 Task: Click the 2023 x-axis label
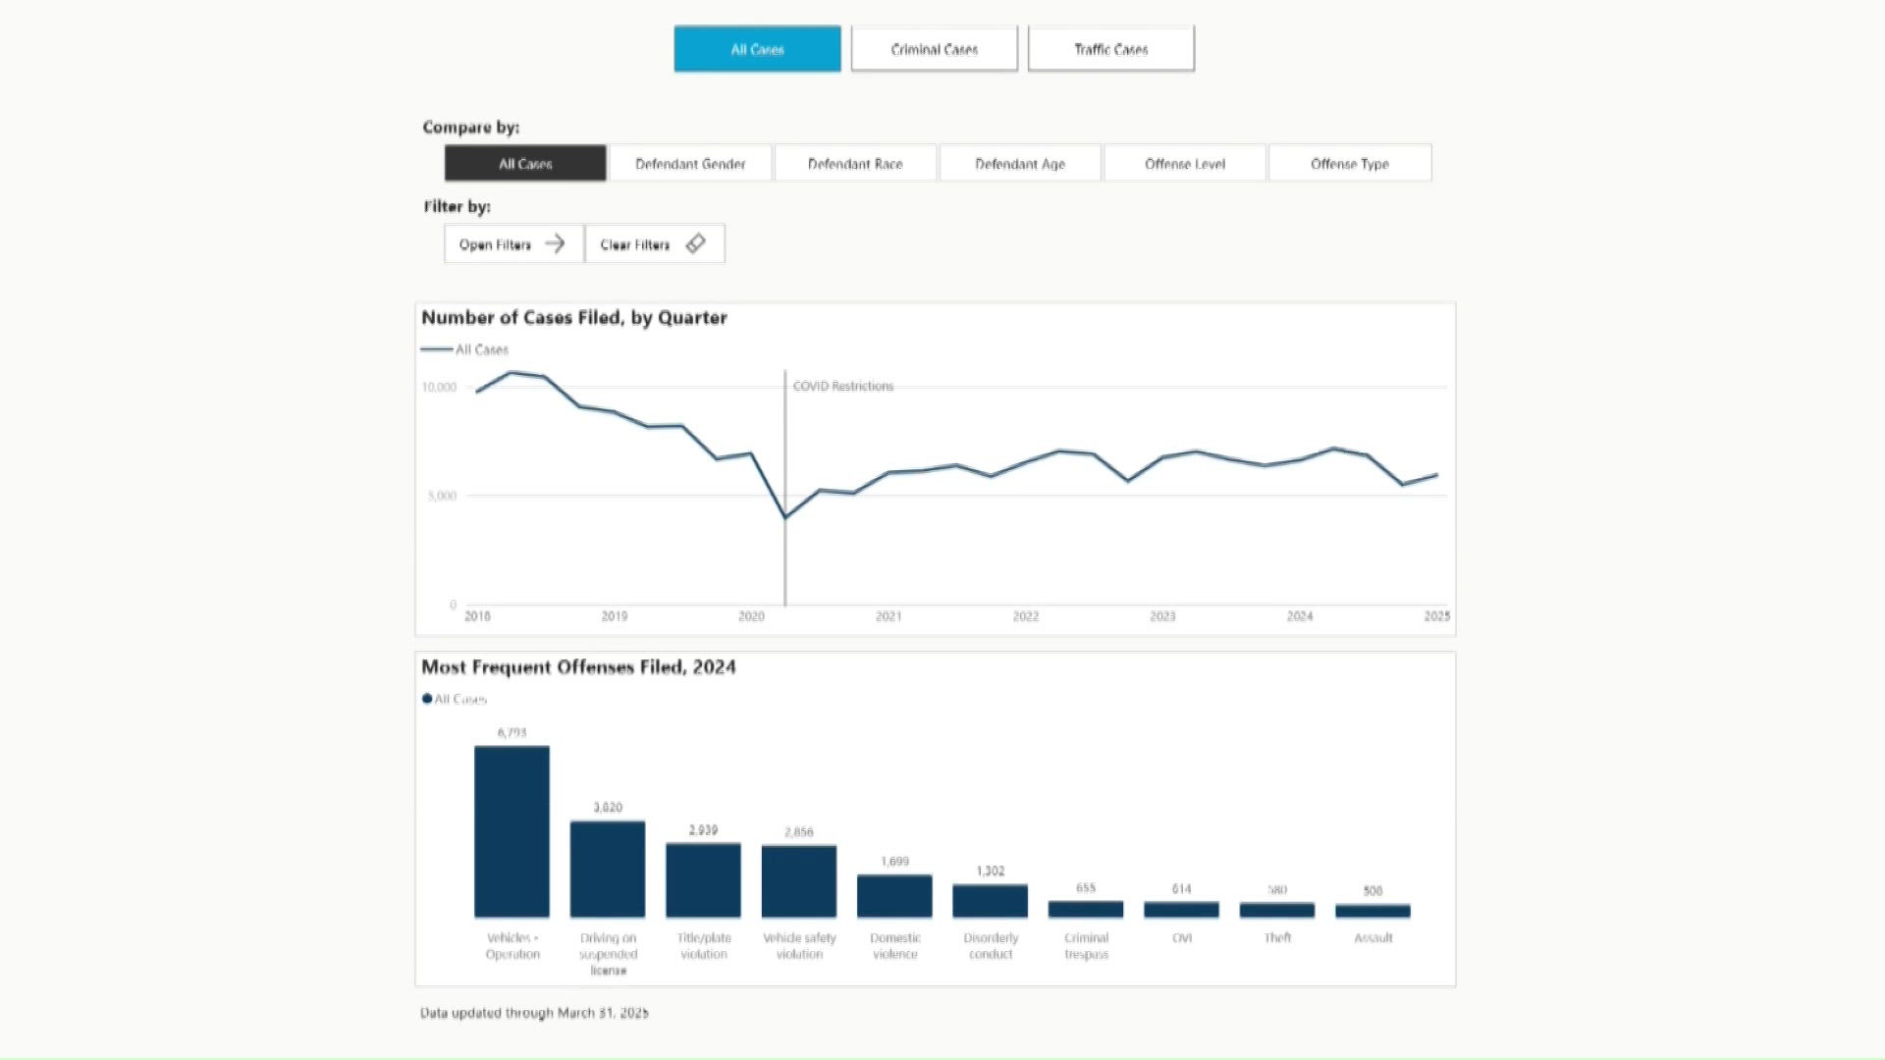tap(1162, 616)
